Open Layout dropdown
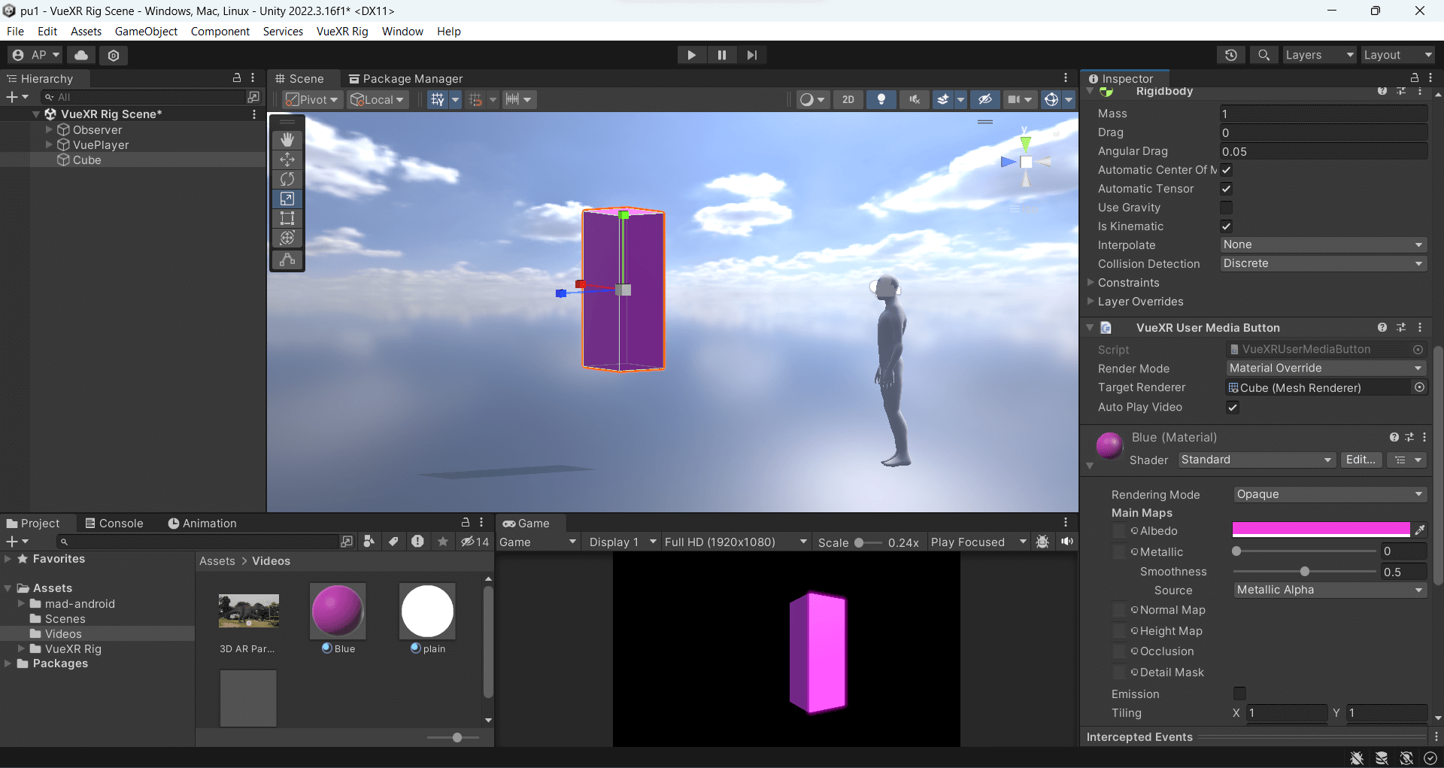 (x=1397, y=55)
